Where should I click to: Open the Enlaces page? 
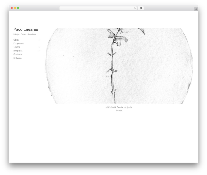tap(17, 58)
